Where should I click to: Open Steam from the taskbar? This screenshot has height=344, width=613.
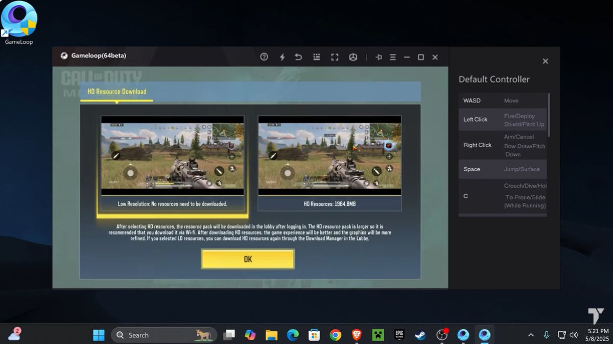click(x=420, y=335)
